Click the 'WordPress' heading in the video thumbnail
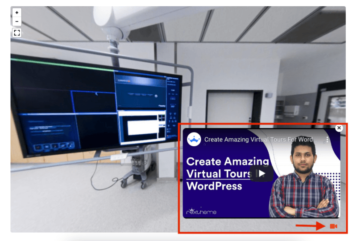The image size is (357, 241). 214,186
